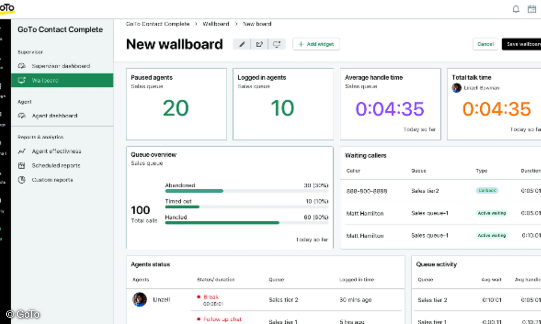Select the Paused agents widget
Image resolution: width=541 pixels, height=324 pixels.
(176, 104)
